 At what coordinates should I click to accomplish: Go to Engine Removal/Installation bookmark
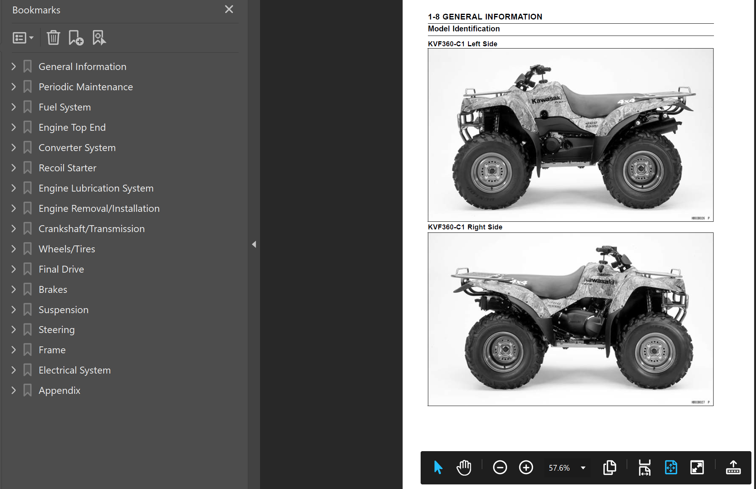click(99, 208)
